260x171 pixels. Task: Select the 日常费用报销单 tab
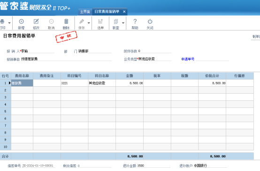pos(107,12)
